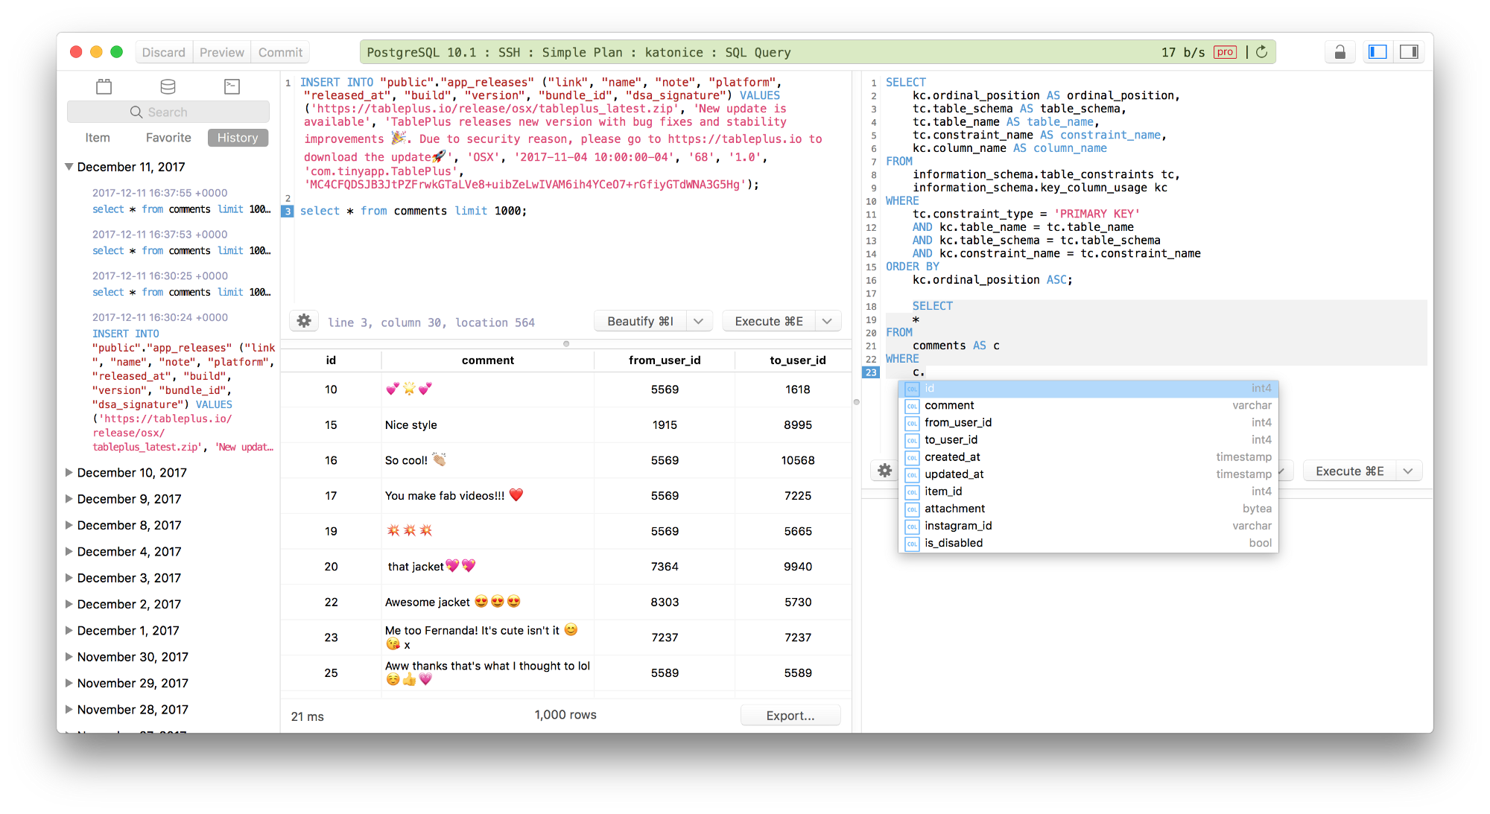Click line 3 marker in left editor
1490x814 pixels.
tap(288, 212)
